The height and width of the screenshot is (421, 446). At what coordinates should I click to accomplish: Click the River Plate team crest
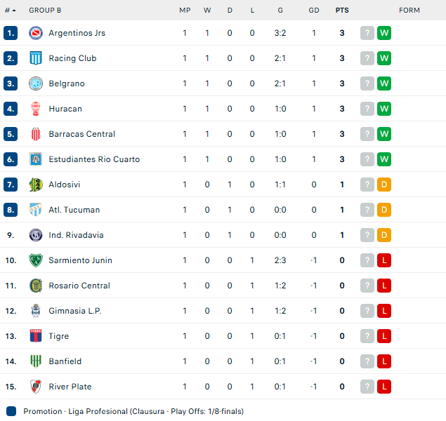pyautogui.click(x=36, y=387)
